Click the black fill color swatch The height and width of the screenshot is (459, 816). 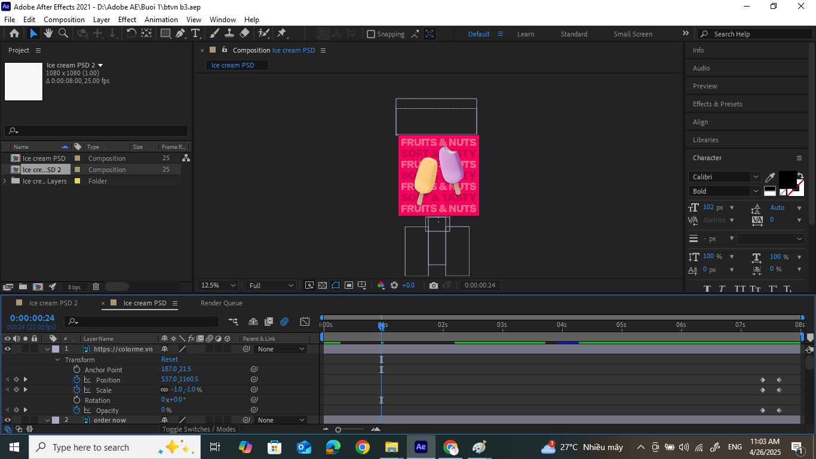point(787,179)
